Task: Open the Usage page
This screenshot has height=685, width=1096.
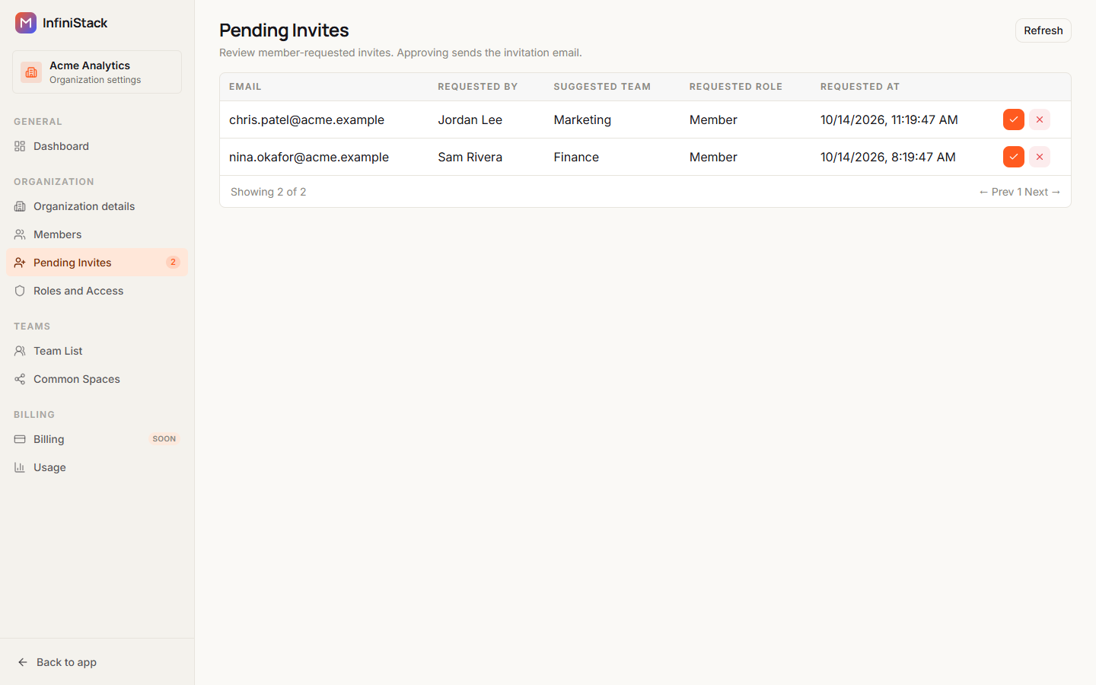Action: click(x=97, y=467)
